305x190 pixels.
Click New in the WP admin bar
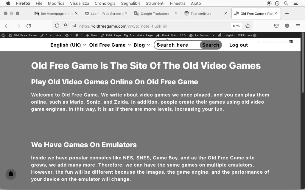[92, 35]
